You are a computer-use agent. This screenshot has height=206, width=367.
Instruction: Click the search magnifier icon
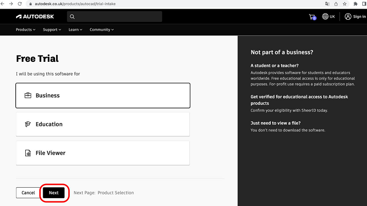click(x=72, y=16)
